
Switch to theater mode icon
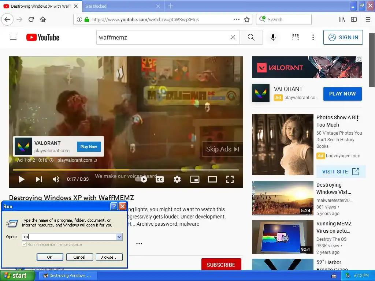[212, 179]
